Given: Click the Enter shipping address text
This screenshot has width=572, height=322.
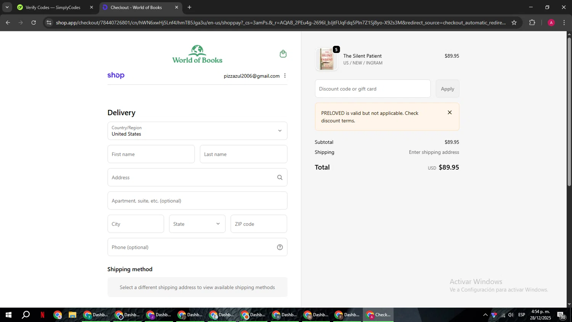Looking at the screenshot, I should click(434, 152).
